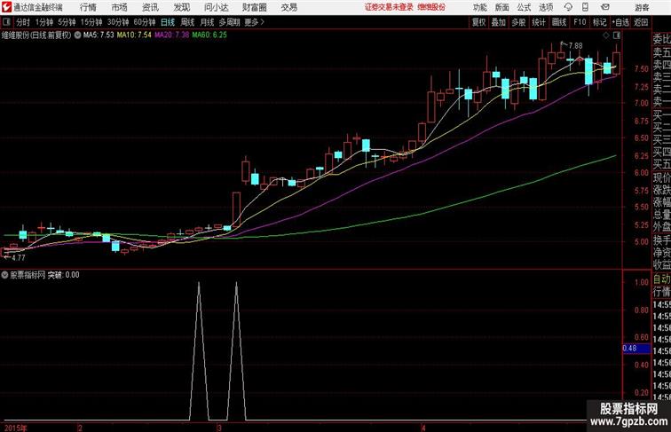Toggle the right info panel icon
The image size is (671, 432).
pyautogui.click(x=617, y=35)
